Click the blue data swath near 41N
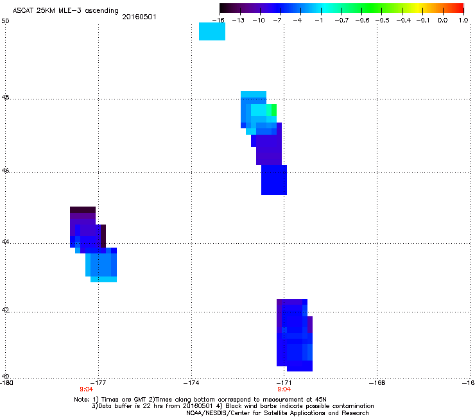Image resolution: width=475 pixels, height=417 pixels. (x=295, y=335)
